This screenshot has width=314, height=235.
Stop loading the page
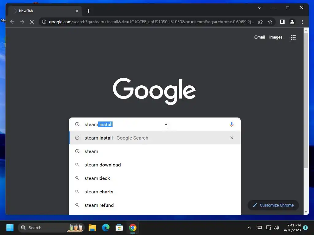32,22
